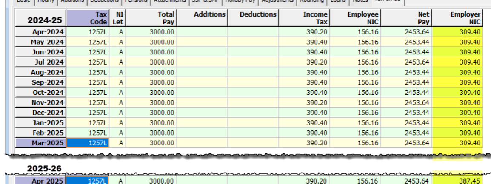Click the 1257L tax code for Apr-2025

tap(88, 181)
